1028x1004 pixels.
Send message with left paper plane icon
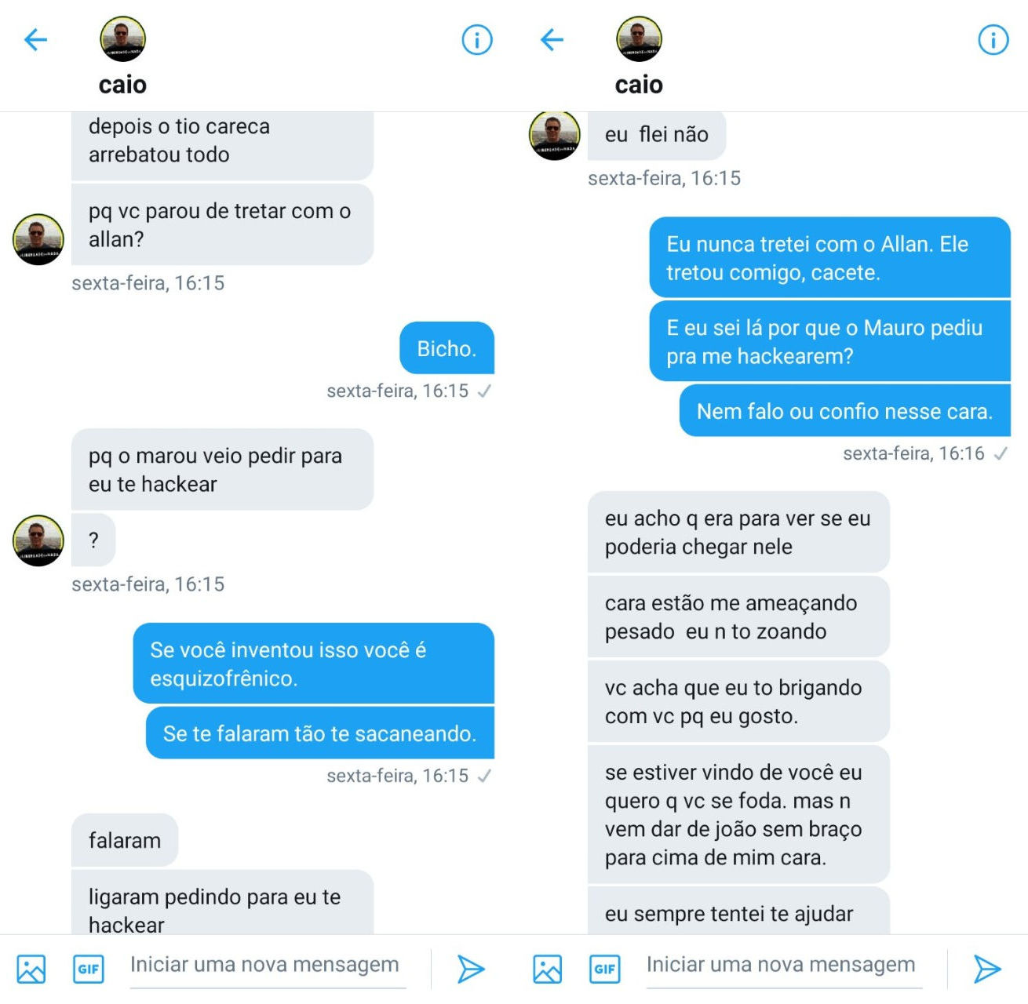[x=471, y=969]
